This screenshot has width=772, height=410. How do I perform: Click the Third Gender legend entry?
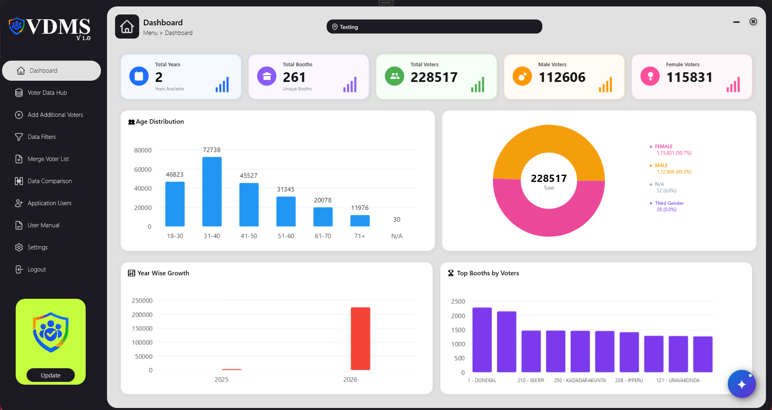click(667, 206)
